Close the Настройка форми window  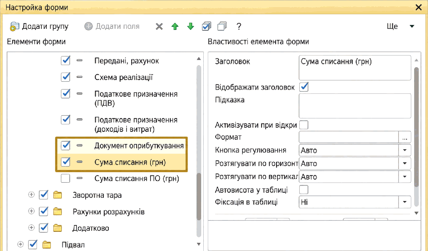[419, 7]
